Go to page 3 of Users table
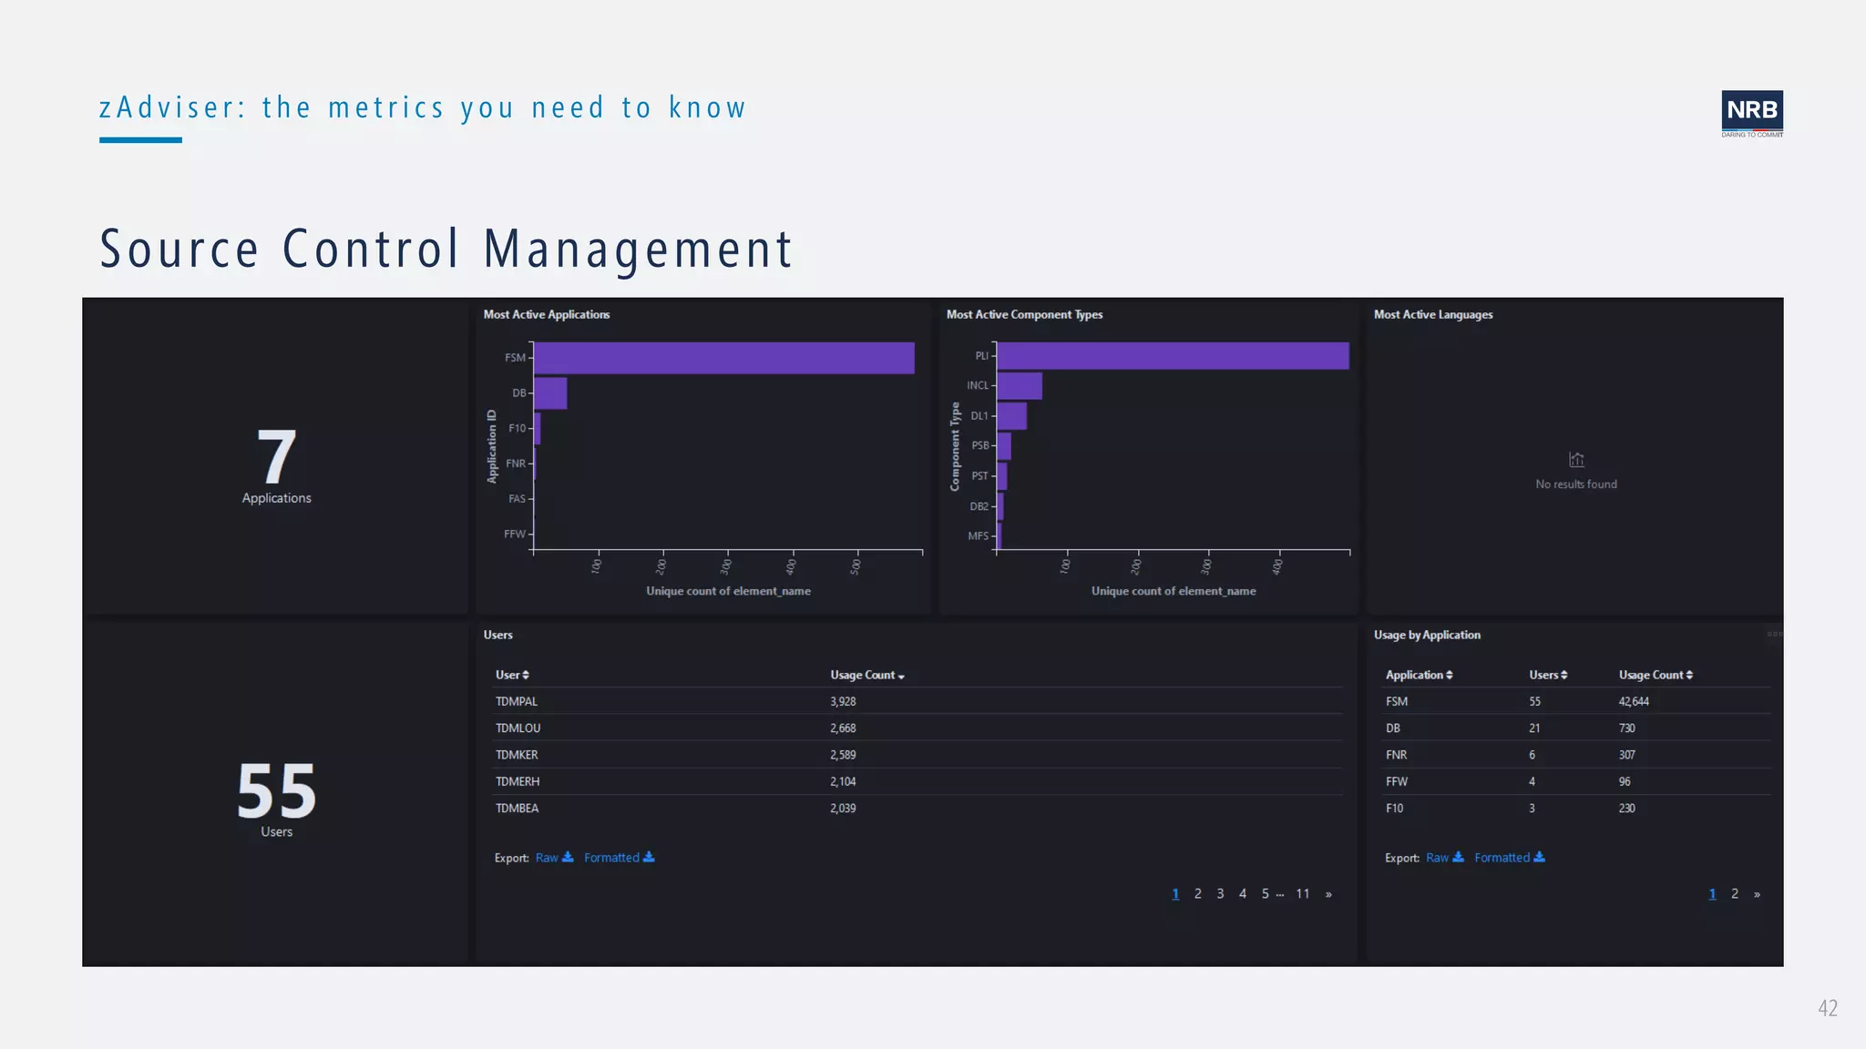This screenshot has width=1866, height=1049. [x=1220, y=894]
